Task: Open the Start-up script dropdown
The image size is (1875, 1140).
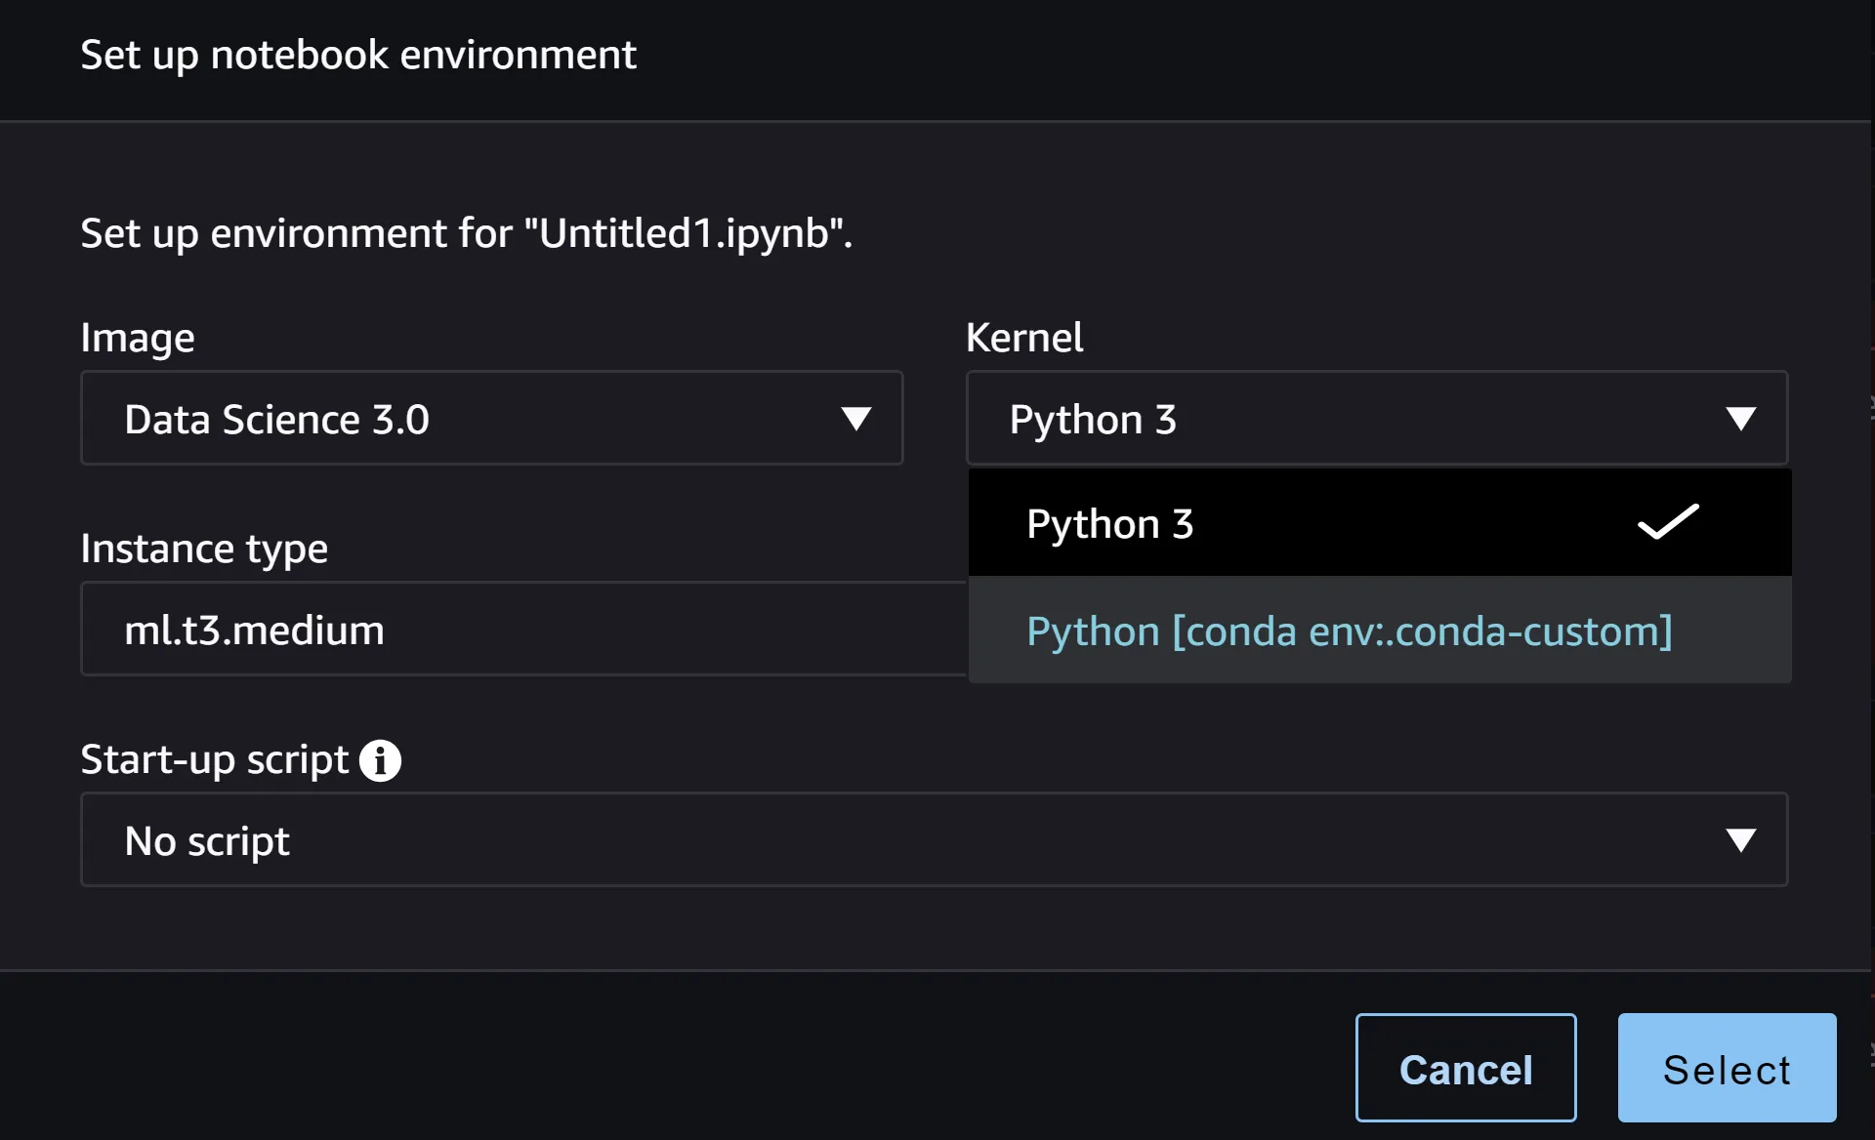Action: point(935,839)
